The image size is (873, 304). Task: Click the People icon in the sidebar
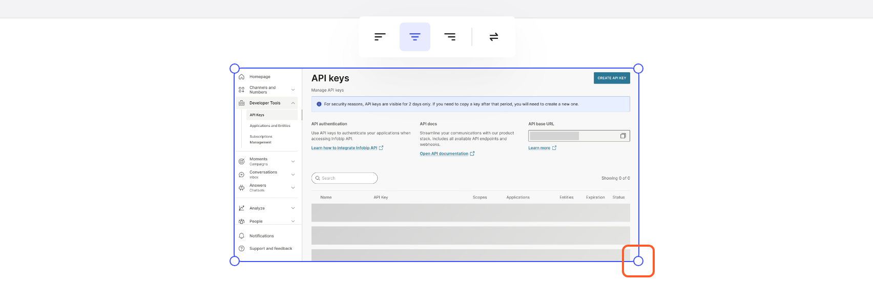pos(241,222)
